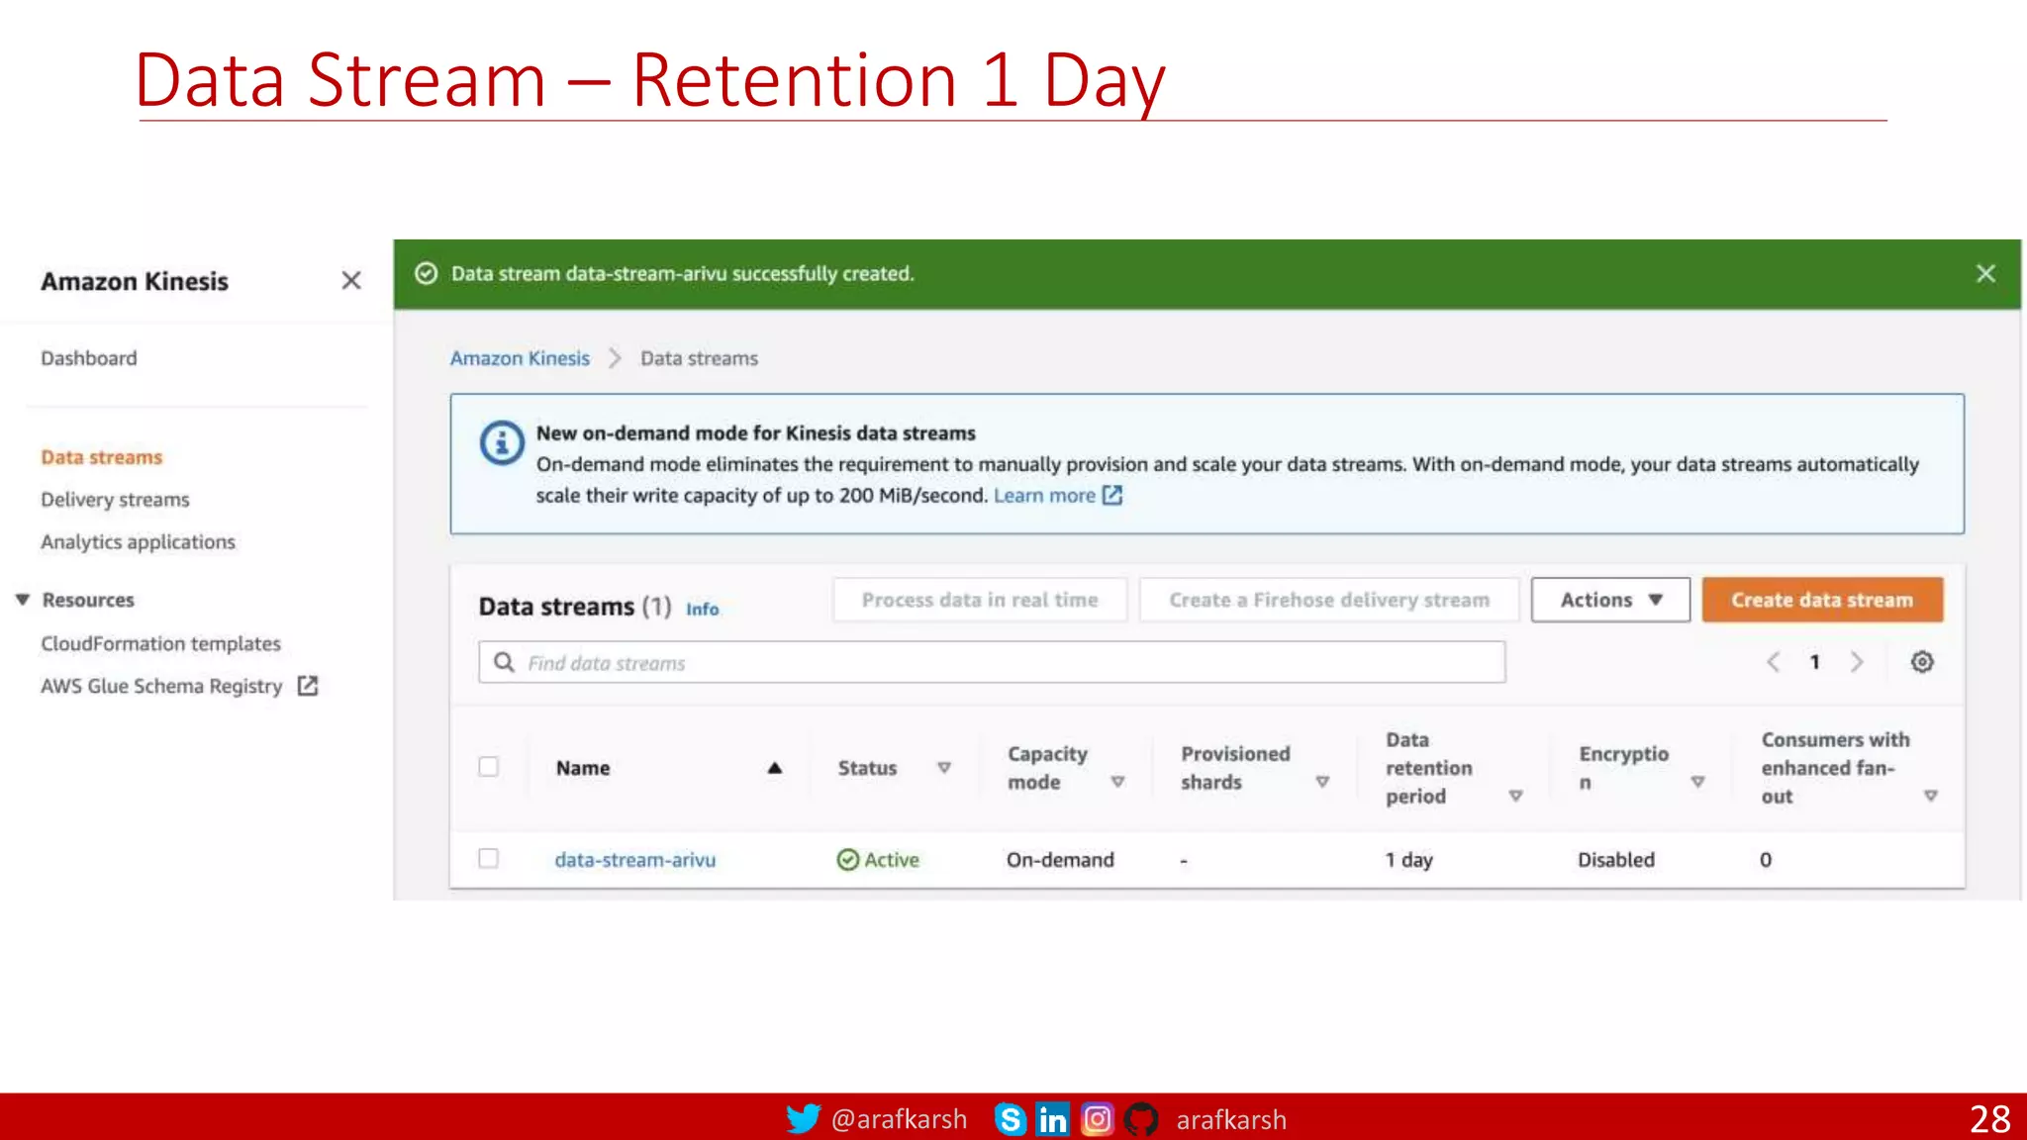Screen dimensions: 2027x1140
Task: Collapse the Resources section triangle
Action: pyautogui.click(x=23, y=600)
